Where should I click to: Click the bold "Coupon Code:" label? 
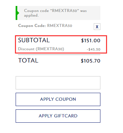pos(32,26)
